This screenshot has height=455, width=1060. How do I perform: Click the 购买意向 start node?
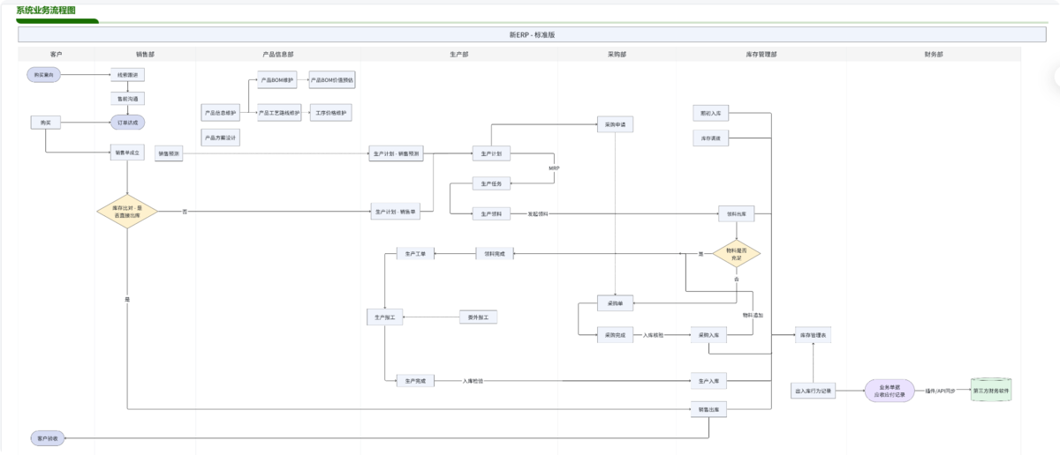[x=44, y=75]
